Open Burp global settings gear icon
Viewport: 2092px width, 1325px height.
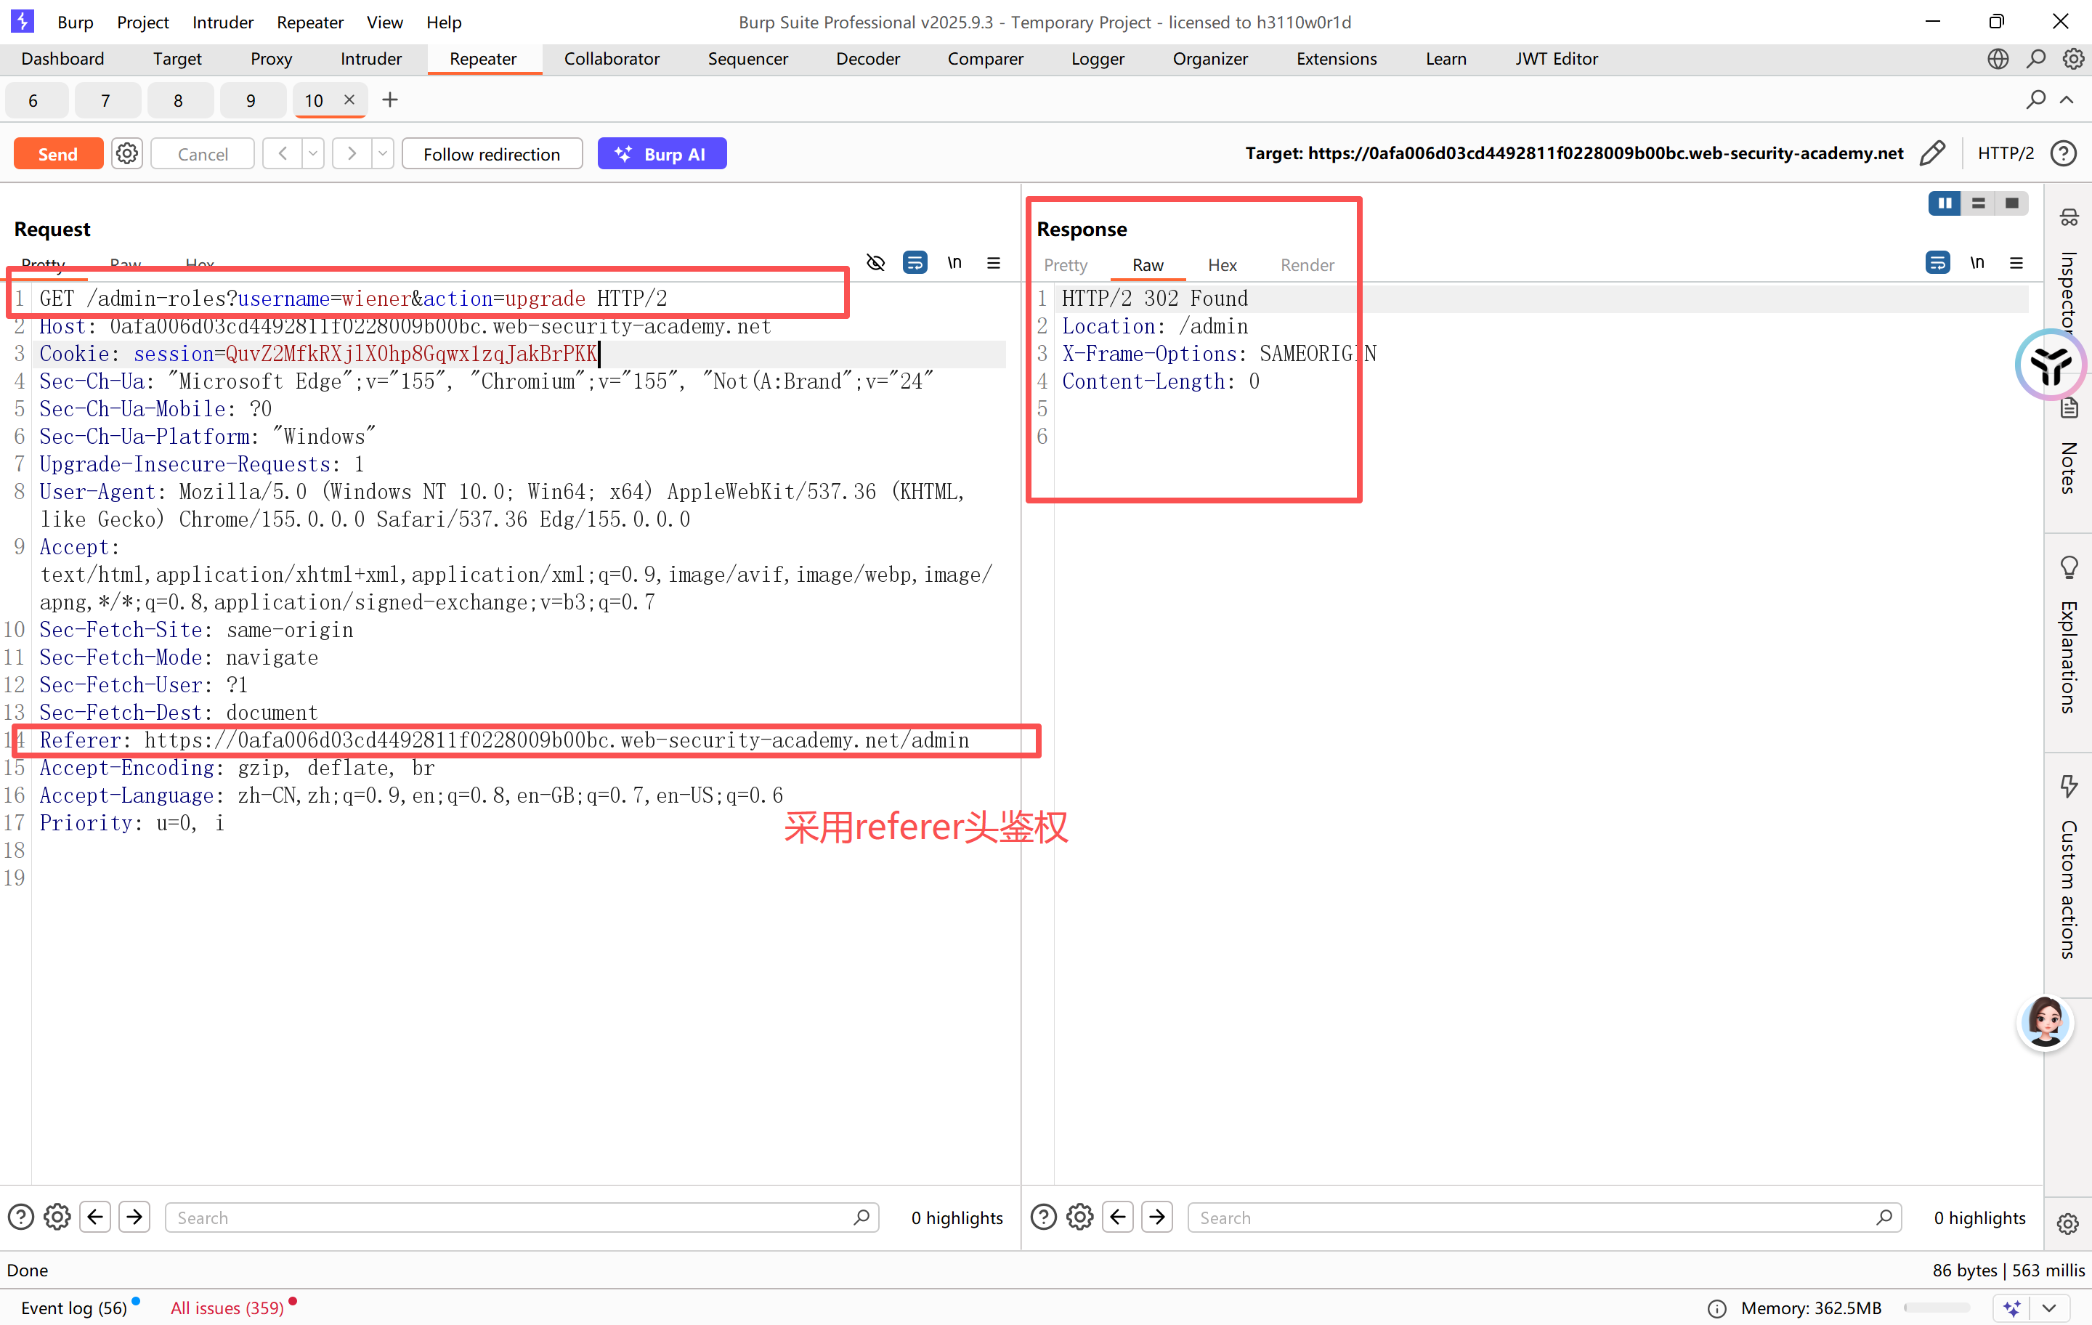[2073, 58]
